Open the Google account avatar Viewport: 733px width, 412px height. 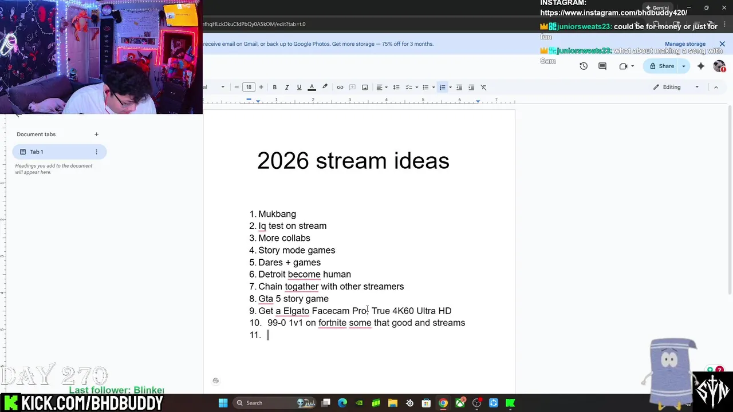pos(719,66)
